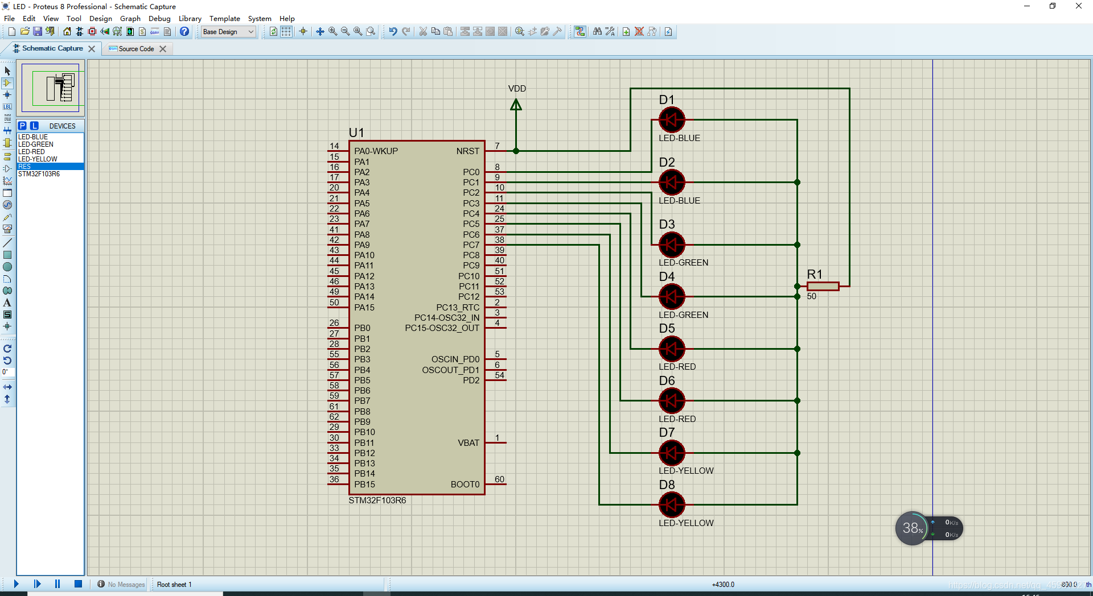Open the Bill of Materials icon

point(142,31)
